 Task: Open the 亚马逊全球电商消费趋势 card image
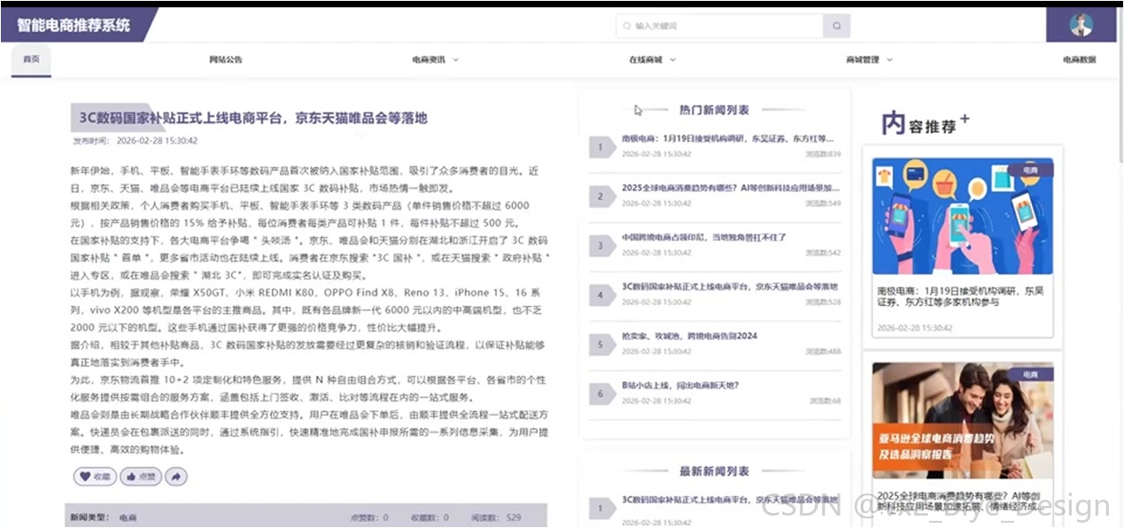963,420
